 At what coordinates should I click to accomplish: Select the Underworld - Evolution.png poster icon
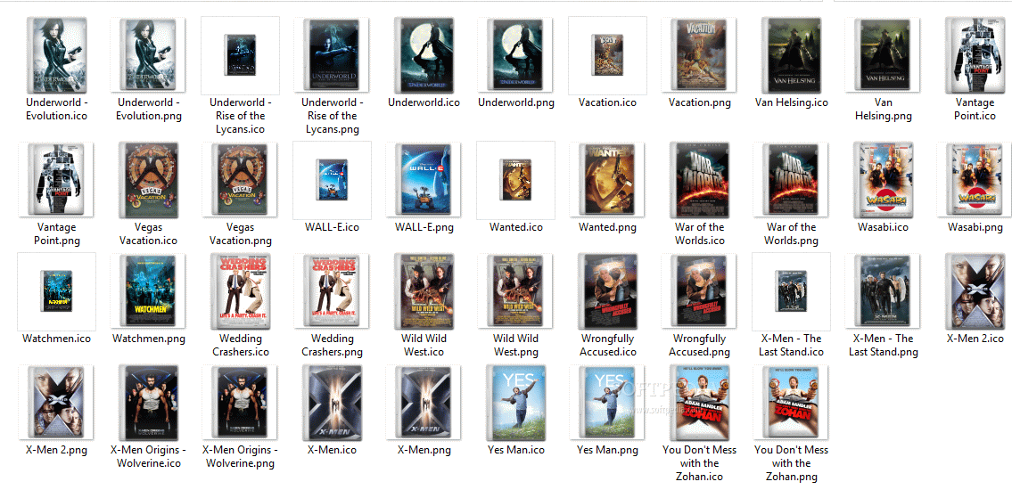(x=148, y=55)
